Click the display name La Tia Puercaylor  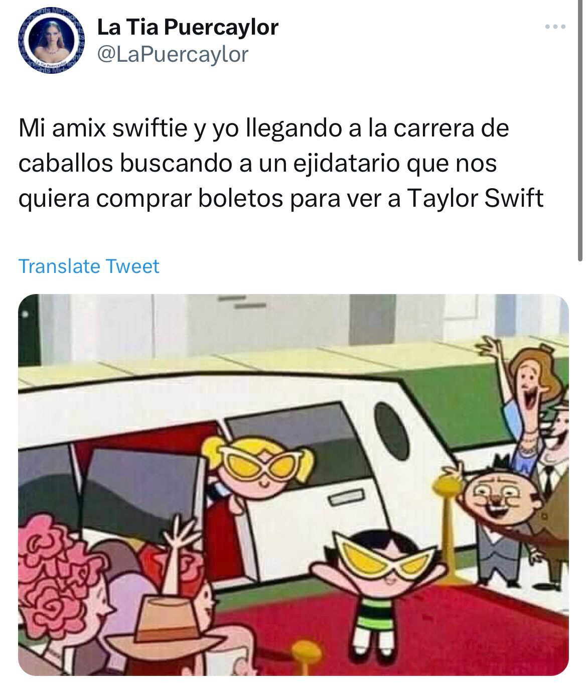187,27
